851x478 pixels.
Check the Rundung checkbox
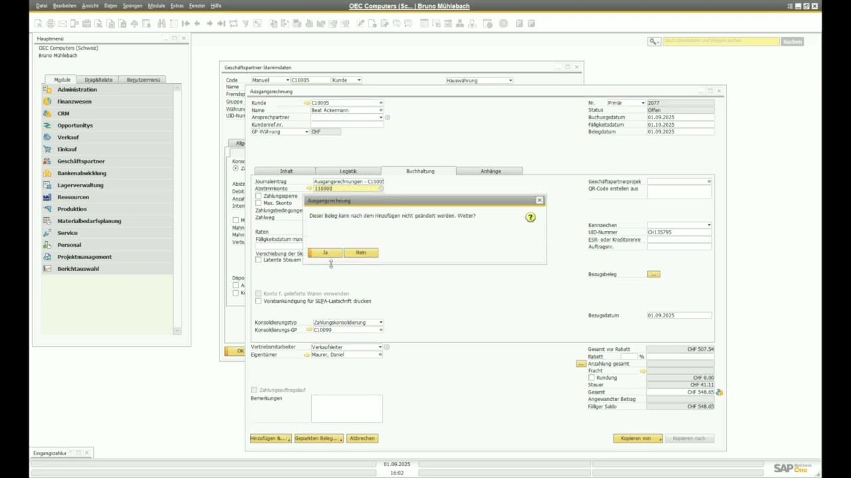591,378
